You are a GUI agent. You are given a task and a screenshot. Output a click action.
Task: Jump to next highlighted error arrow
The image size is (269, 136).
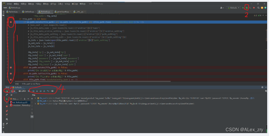[266, 15]
